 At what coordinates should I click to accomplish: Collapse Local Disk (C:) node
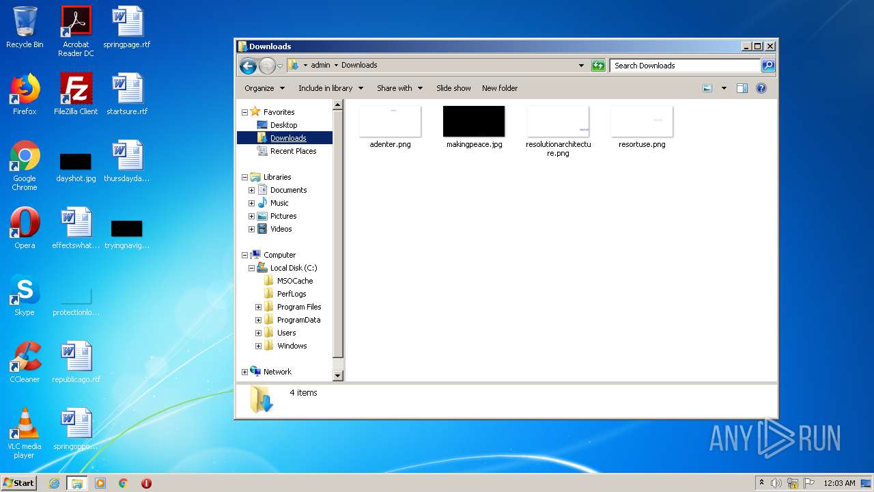tap(251, 268)
